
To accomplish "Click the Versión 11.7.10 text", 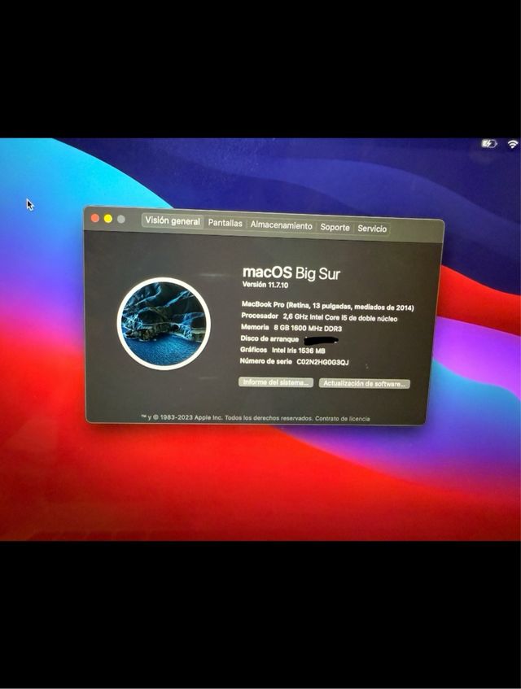I will click(265, 285).
